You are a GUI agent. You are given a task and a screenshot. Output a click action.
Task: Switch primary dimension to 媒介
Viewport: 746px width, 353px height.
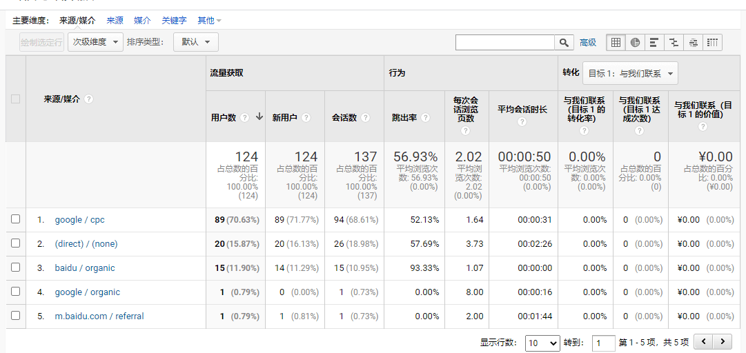pos(142,21)
